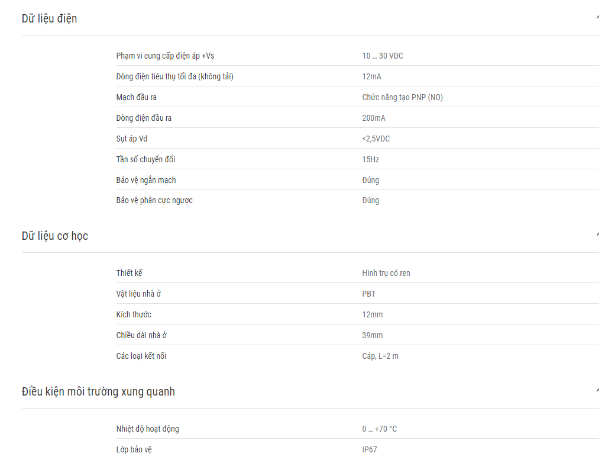This screenshot has height=466, width=599.
Task: Click the Sụt áp Vd label
Action: tap(131, 139)
